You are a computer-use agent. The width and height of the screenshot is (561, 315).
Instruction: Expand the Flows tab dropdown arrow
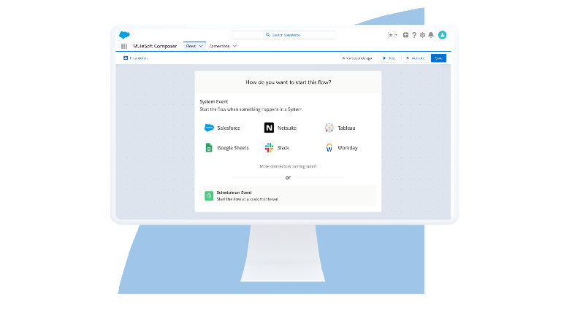[202, 46]
